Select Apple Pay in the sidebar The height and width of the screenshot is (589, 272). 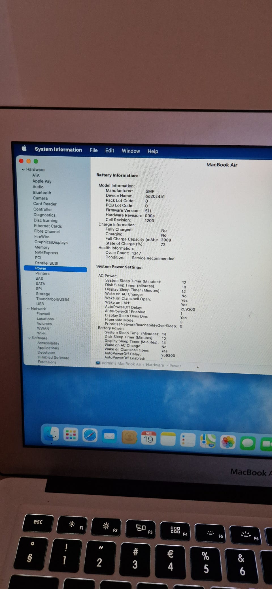[x=42, y=181]
